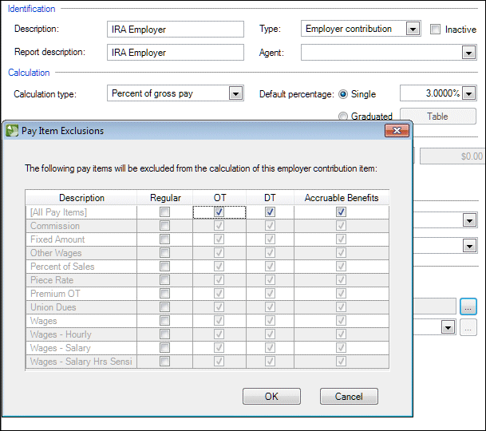This screenshot has width=486, height=431.
Task: Open the Calculation type dropdown
Action: (x=235, y=94)
